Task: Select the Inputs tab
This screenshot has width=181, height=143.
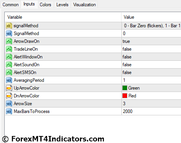Action: coord(29,4)
